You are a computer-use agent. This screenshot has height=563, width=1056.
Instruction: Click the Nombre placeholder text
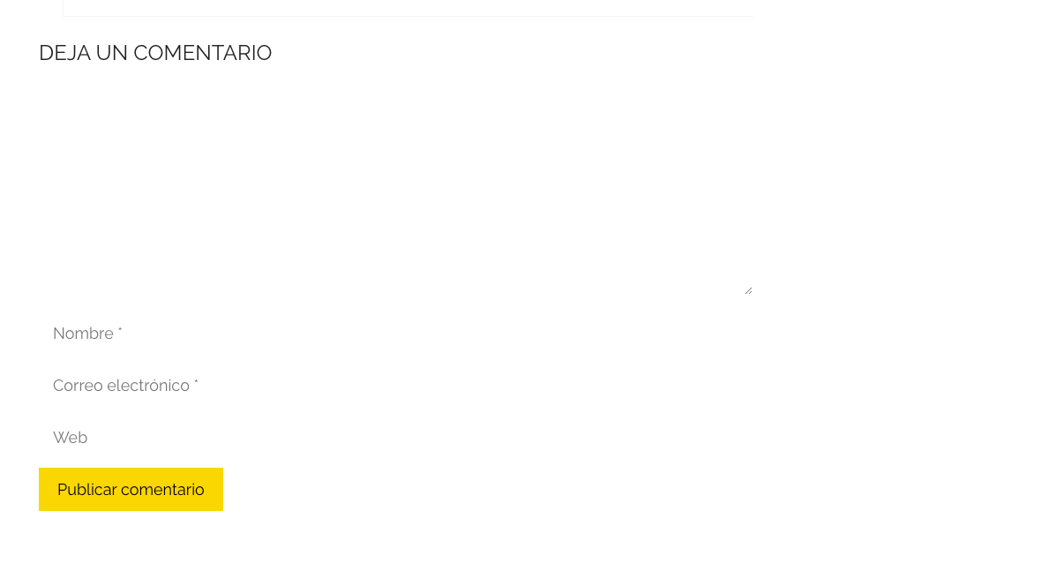(x=83, y=334)
